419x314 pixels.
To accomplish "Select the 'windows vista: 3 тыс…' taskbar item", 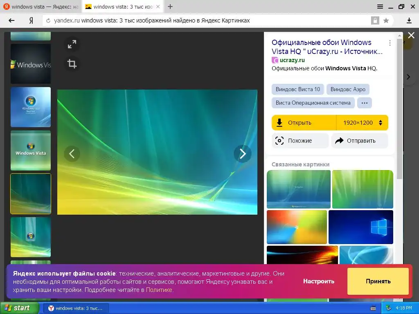I will click(76, 308).
